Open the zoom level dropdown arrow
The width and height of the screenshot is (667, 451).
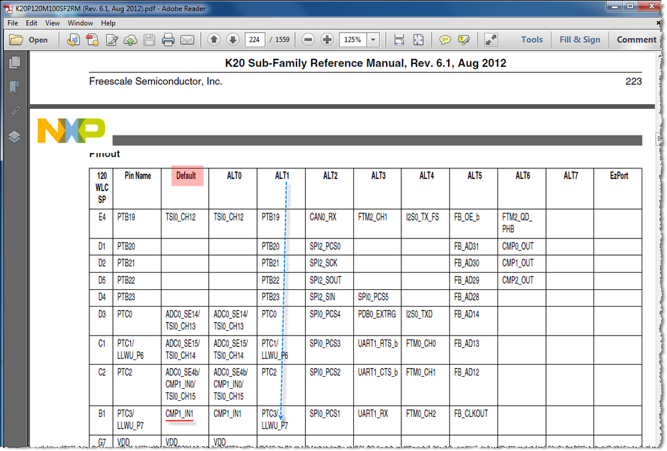[373, 39]
